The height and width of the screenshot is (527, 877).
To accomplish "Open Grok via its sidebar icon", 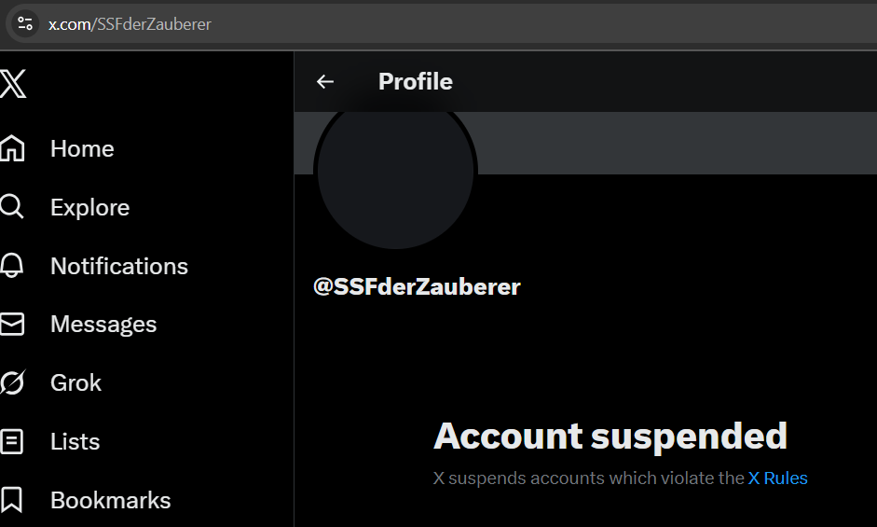I will (12, 382).
